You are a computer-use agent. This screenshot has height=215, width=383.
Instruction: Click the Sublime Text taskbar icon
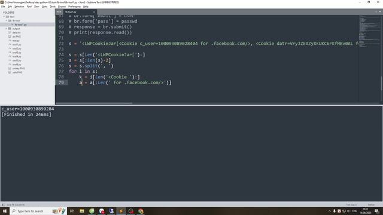click(121, 211)
